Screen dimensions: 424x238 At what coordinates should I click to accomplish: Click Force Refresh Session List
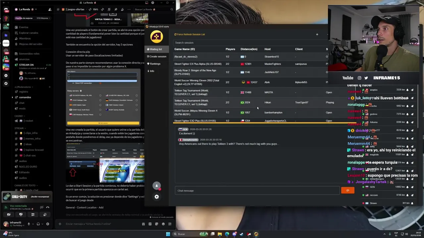click(x=189, y=34)
